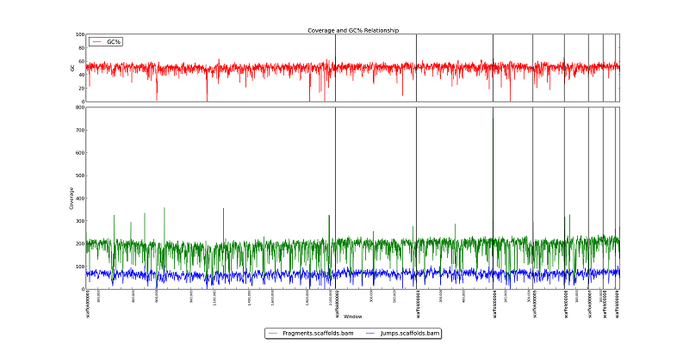Click the "Coverage and GC% Relationship" plot title

tap(353, 30)
